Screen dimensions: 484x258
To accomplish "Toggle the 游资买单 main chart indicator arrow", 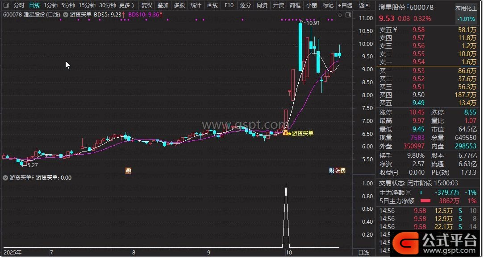I will tap(66, 15).
